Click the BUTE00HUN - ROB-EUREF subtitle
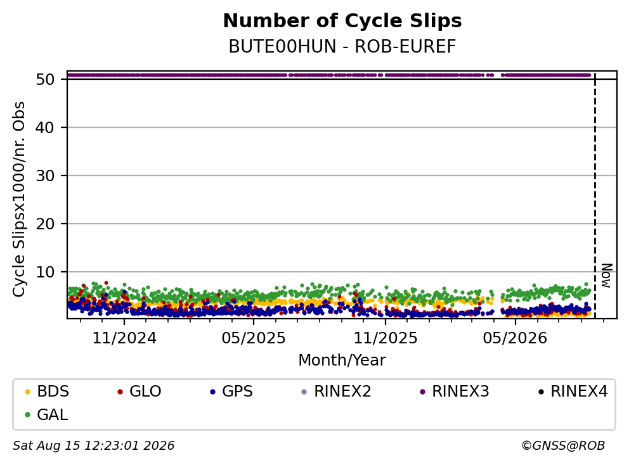 (x=342, y=46)
